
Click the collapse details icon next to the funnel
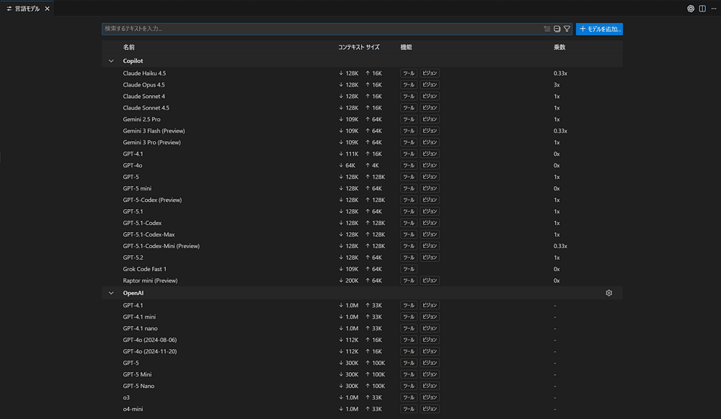click(x=557, y=29)
